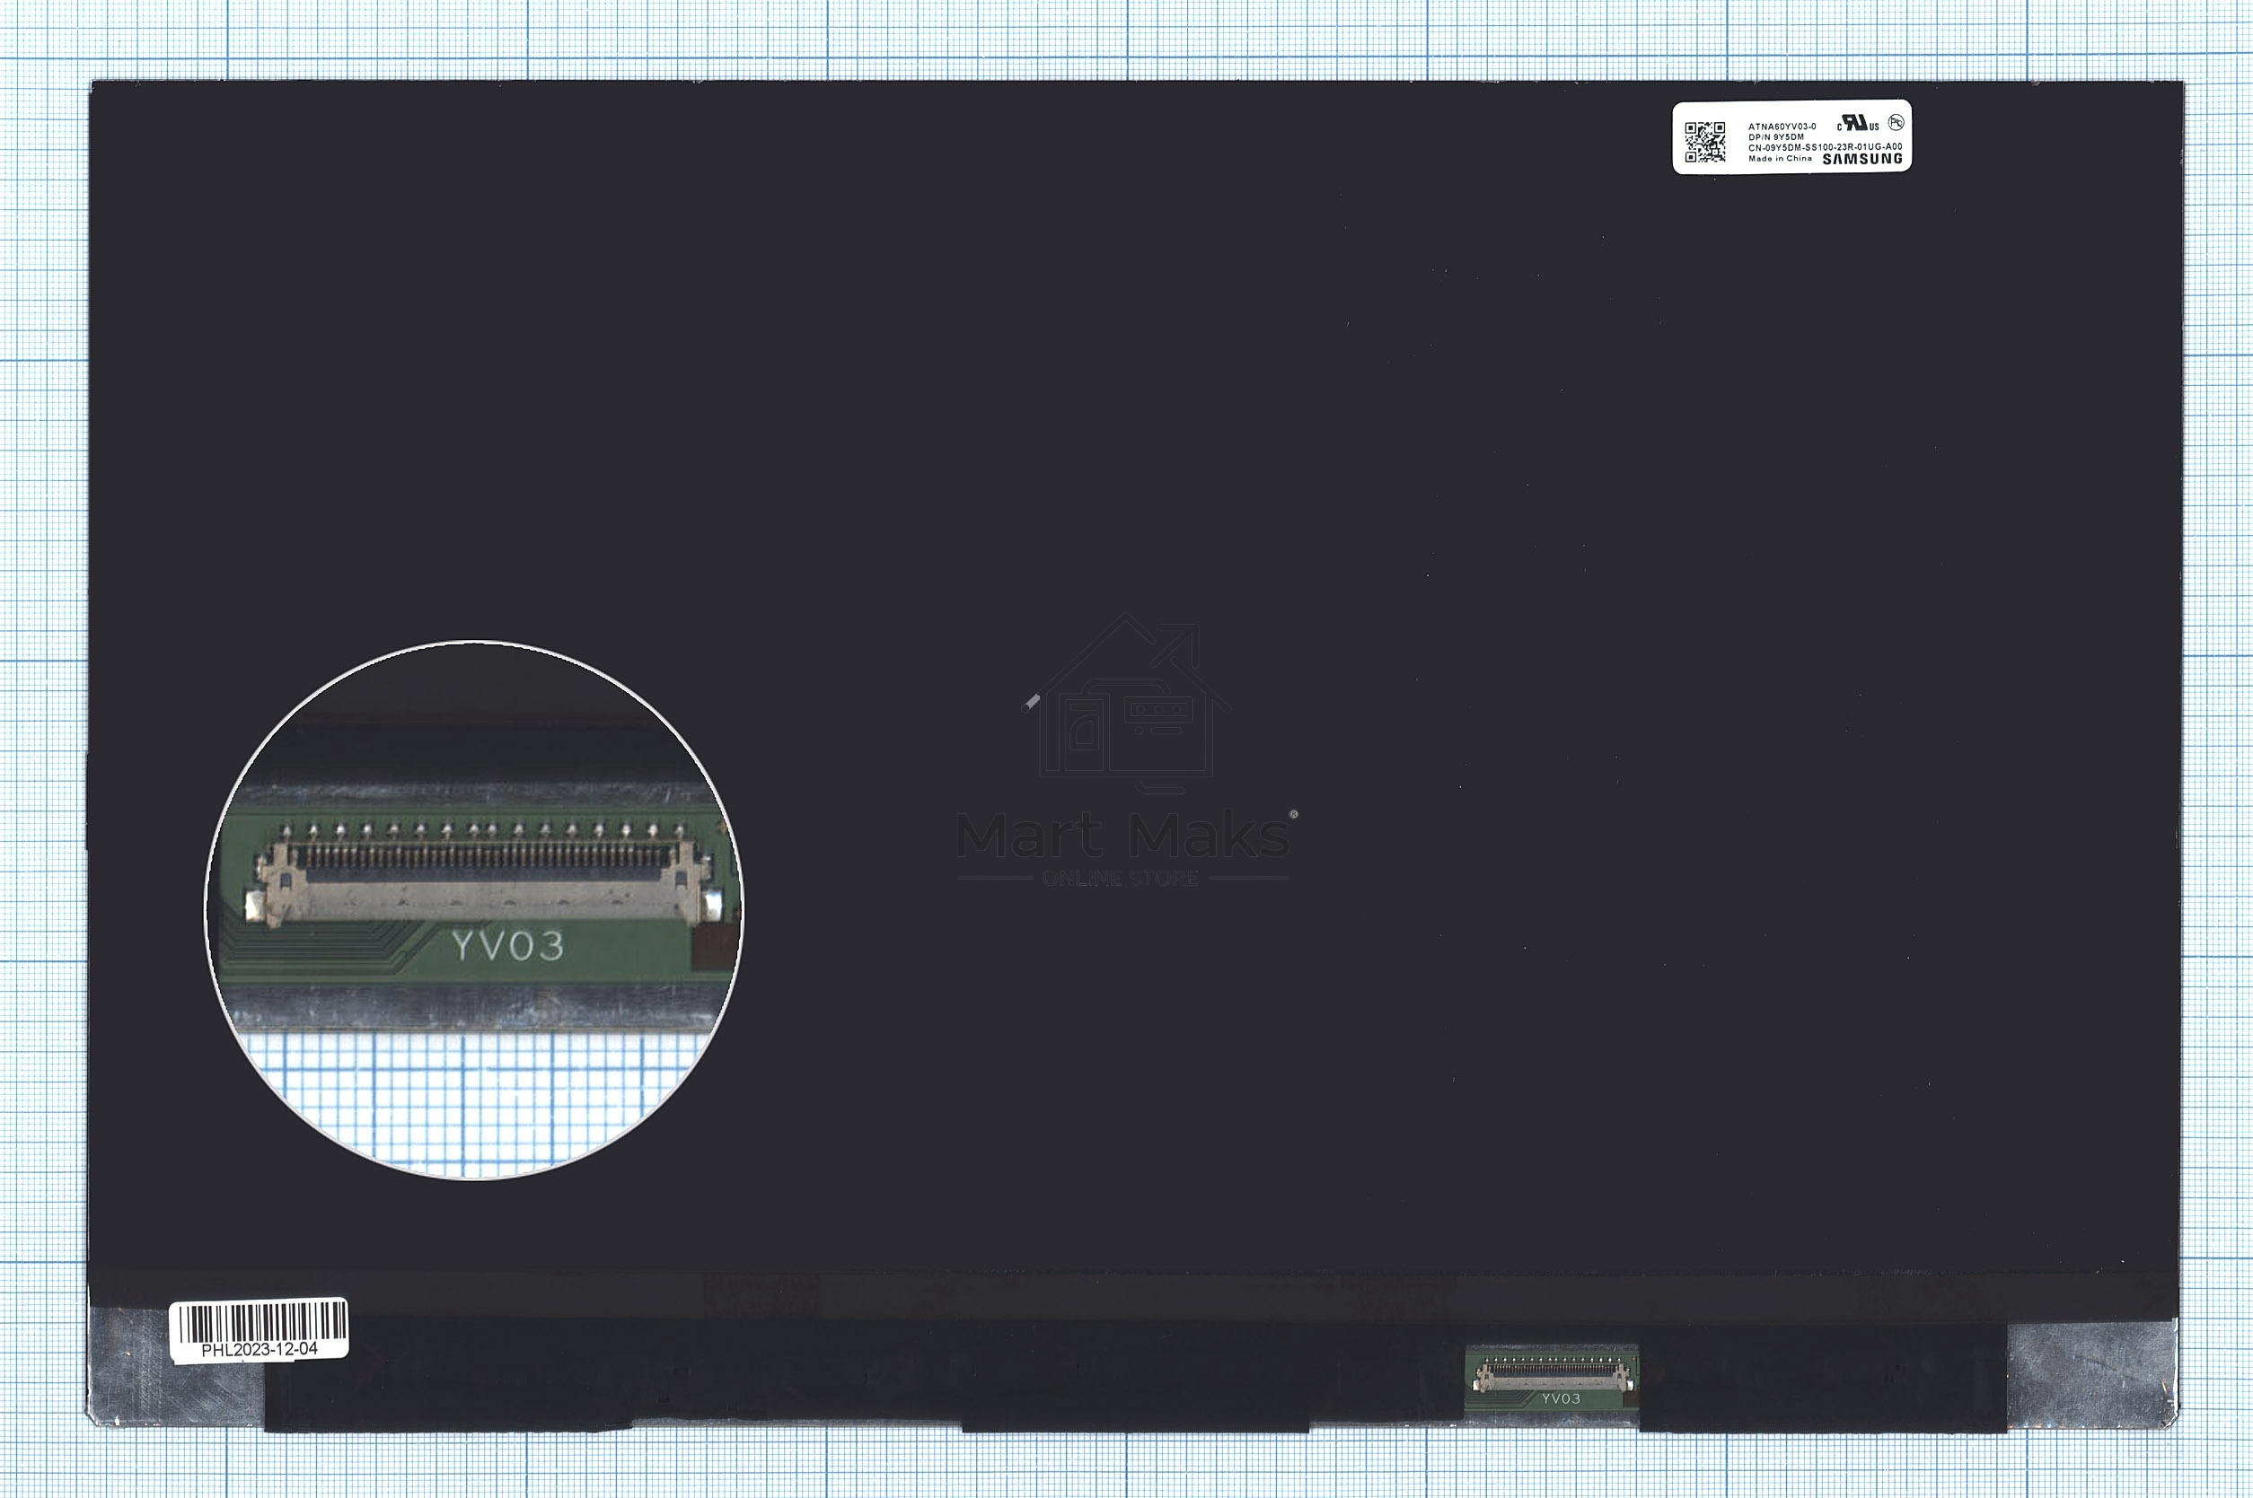Click the CN-09Y5DM serial number line
Viewport: 2253px width, 1498px height.
[1824, 147]
